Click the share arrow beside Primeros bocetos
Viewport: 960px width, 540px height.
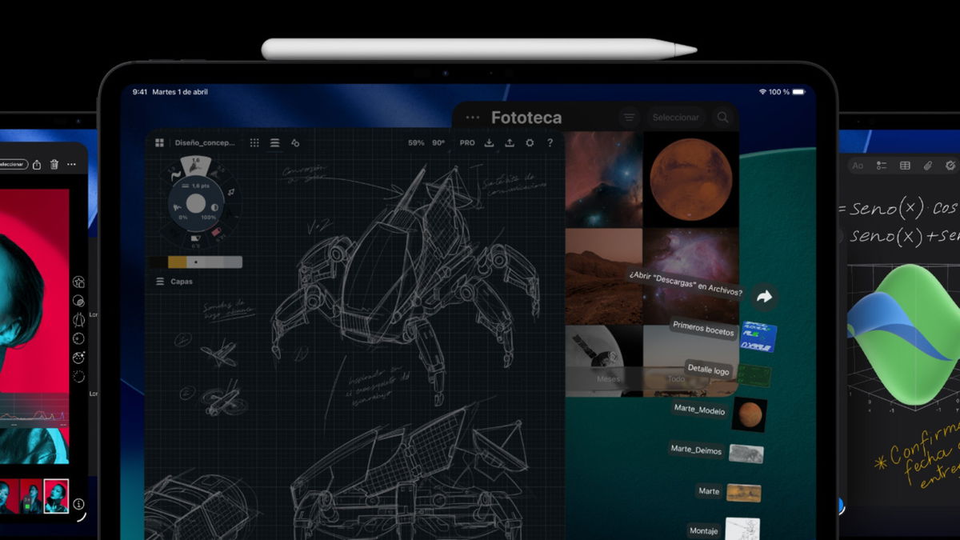pos(765,296)
